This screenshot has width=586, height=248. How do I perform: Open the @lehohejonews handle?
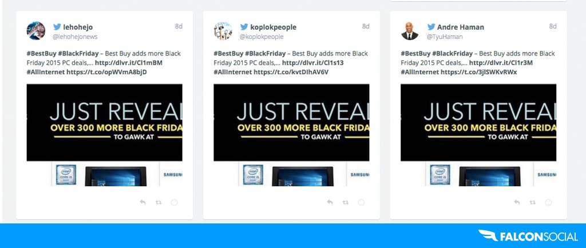pyautogui.click(x=75, y=37)
